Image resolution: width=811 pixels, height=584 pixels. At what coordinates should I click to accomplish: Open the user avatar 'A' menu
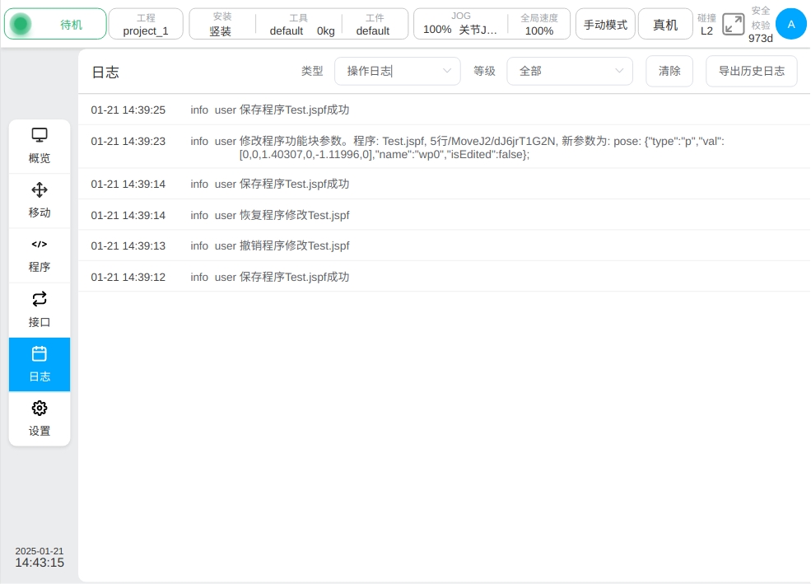790,25
